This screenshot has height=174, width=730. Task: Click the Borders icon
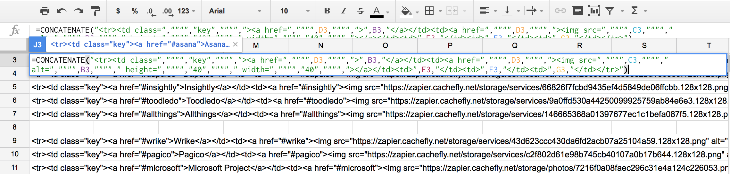(x=429, y=11)
